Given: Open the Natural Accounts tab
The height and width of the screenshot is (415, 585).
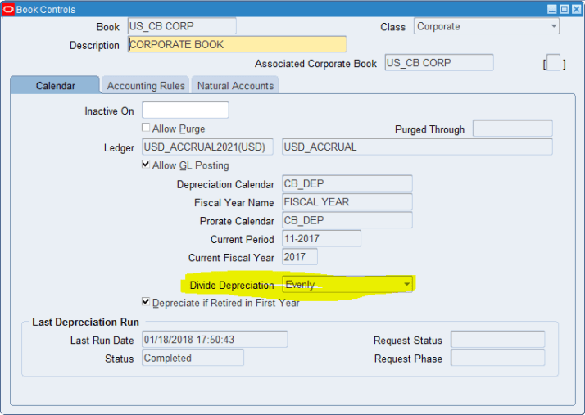Looking at the screenshot, I should (x=235, y=86).
